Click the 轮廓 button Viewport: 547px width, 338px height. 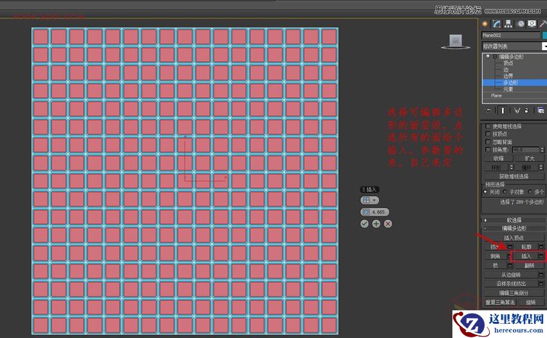pos(526,247)
